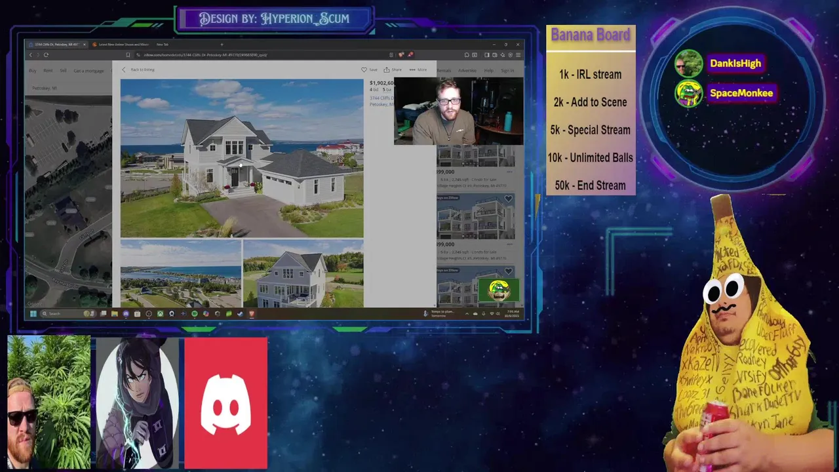839x472 pixels.
Task: Share the listing via Share icon
Action: click(x=387, y=69)
